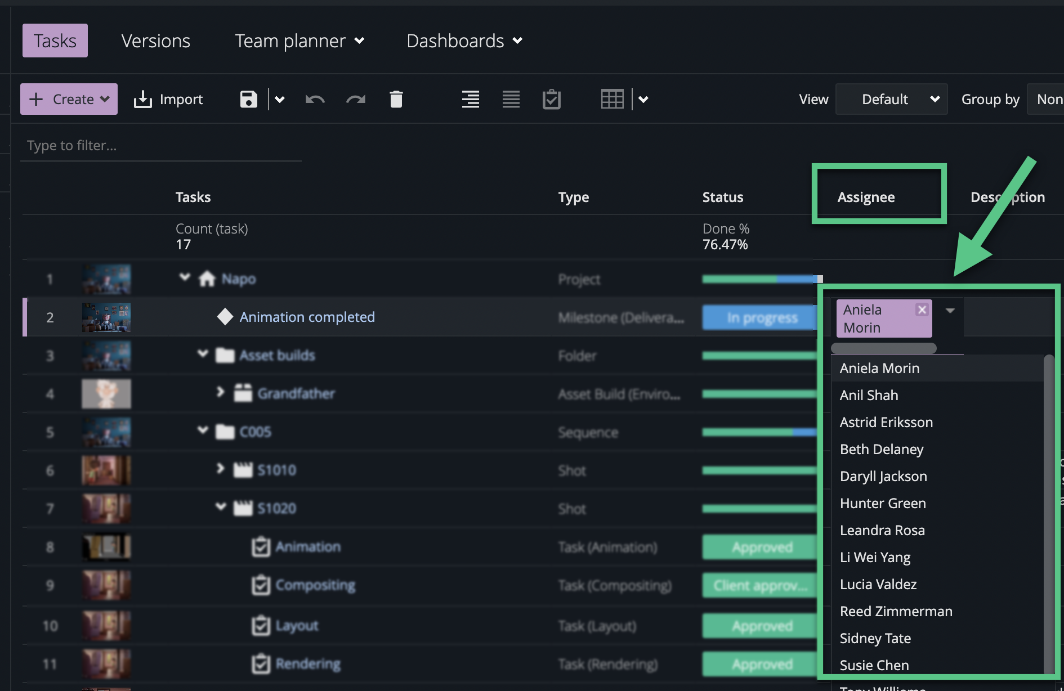
Task: Expand the Grandfather asset build row
Action: (x=220, y=392)
